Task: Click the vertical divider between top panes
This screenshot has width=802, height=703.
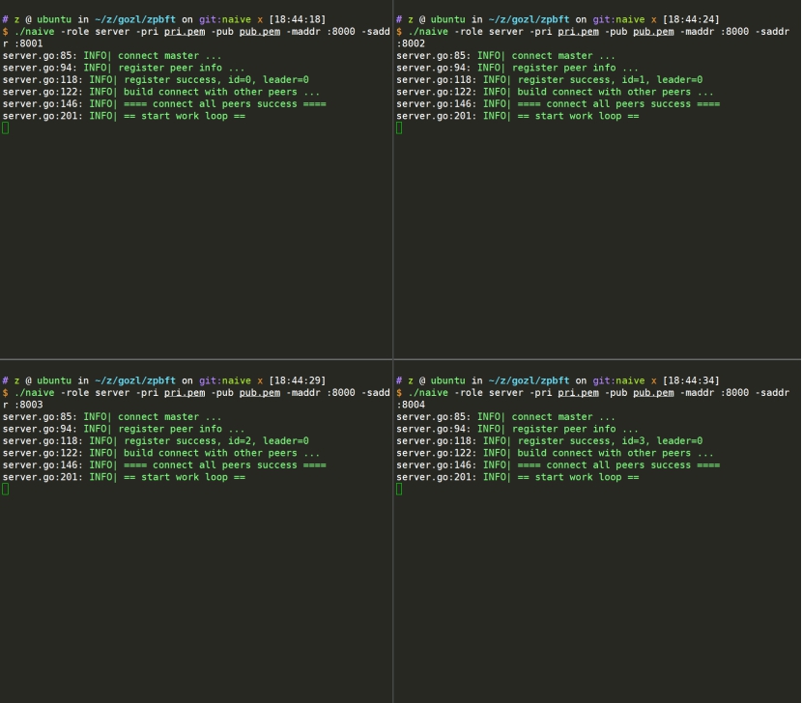Action: (393, 179)
